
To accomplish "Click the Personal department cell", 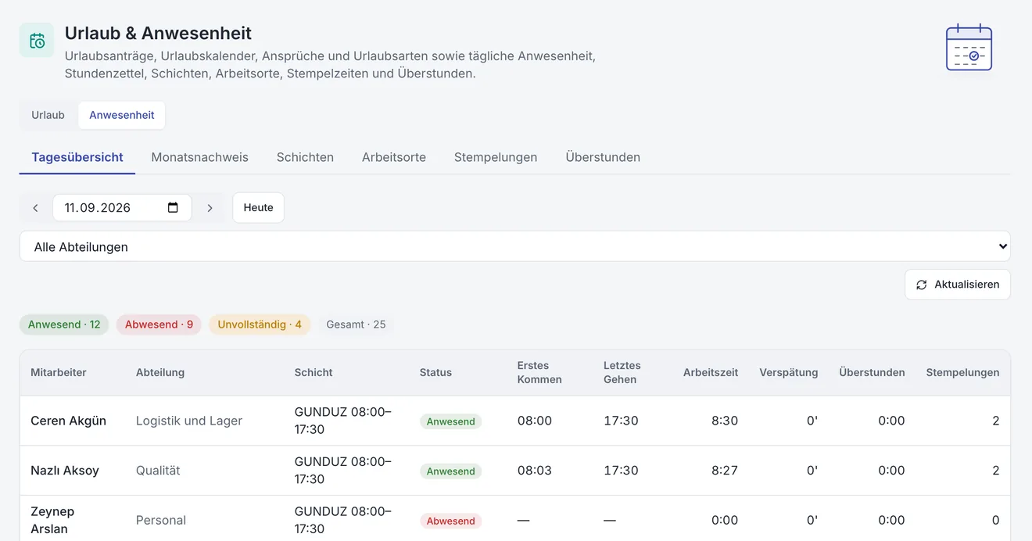I will pyautogui.click(x=161, y=521).
